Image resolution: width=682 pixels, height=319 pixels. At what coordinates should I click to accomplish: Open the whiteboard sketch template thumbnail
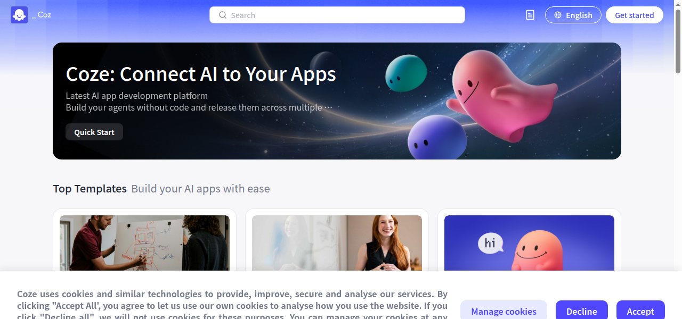tap(144, 243)
